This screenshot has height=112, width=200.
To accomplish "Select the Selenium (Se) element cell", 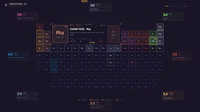I will [146, 48].
